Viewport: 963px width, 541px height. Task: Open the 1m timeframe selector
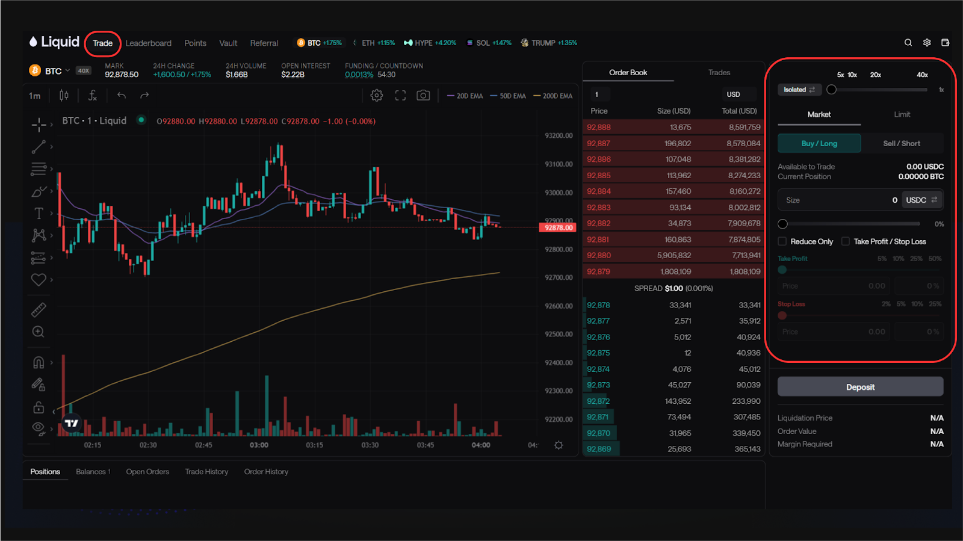click(35, 96)
